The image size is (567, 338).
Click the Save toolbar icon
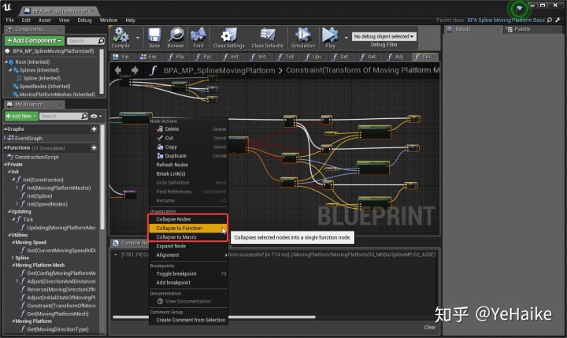pyautogui.click(x=154, y=38)
